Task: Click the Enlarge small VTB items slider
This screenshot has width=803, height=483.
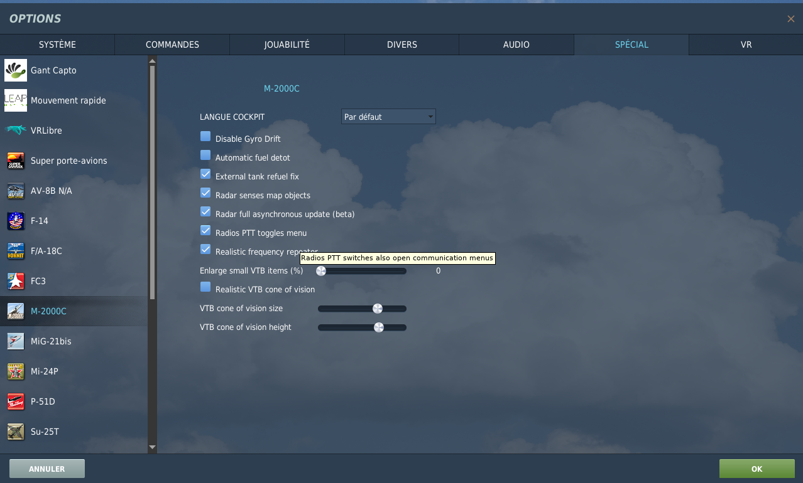Action: 362,271
